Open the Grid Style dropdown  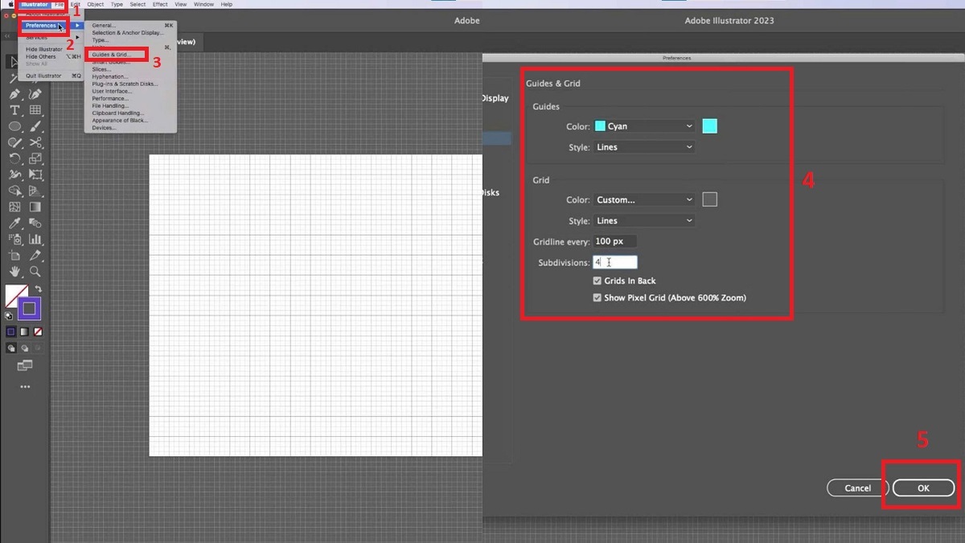(x=643, y=220)
